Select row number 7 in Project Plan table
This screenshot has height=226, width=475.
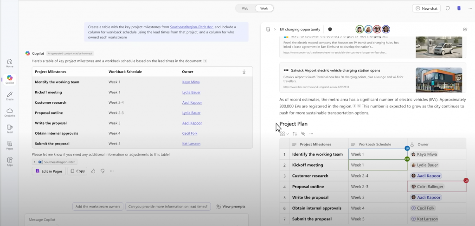pyautogui.click(x=284, y=219)
